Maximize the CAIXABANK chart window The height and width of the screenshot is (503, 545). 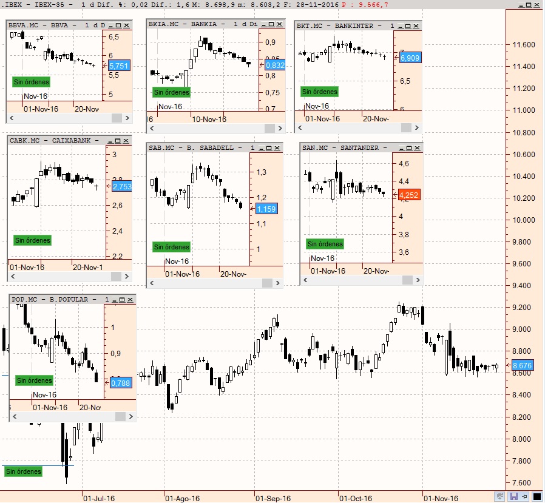[118, 141]
